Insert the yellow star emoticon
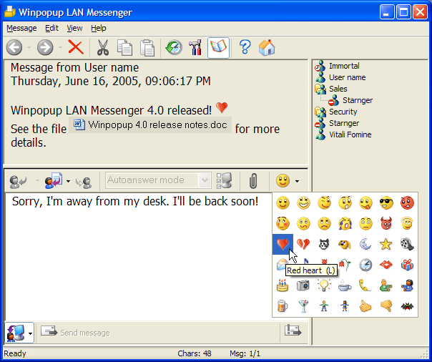The image size is (432, 362). click(386, 244)
